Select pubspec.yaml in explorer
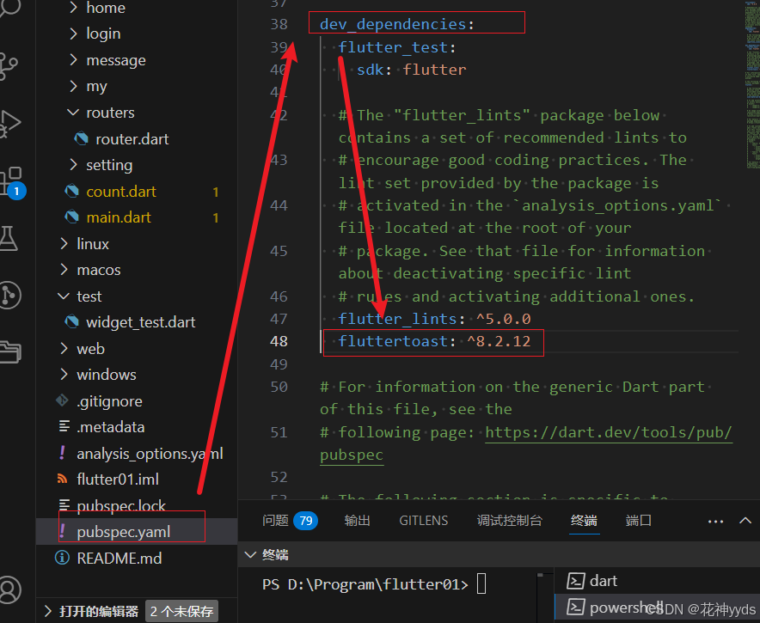The width and height of the screenshot is (760, 623). (x=123, y=531)
